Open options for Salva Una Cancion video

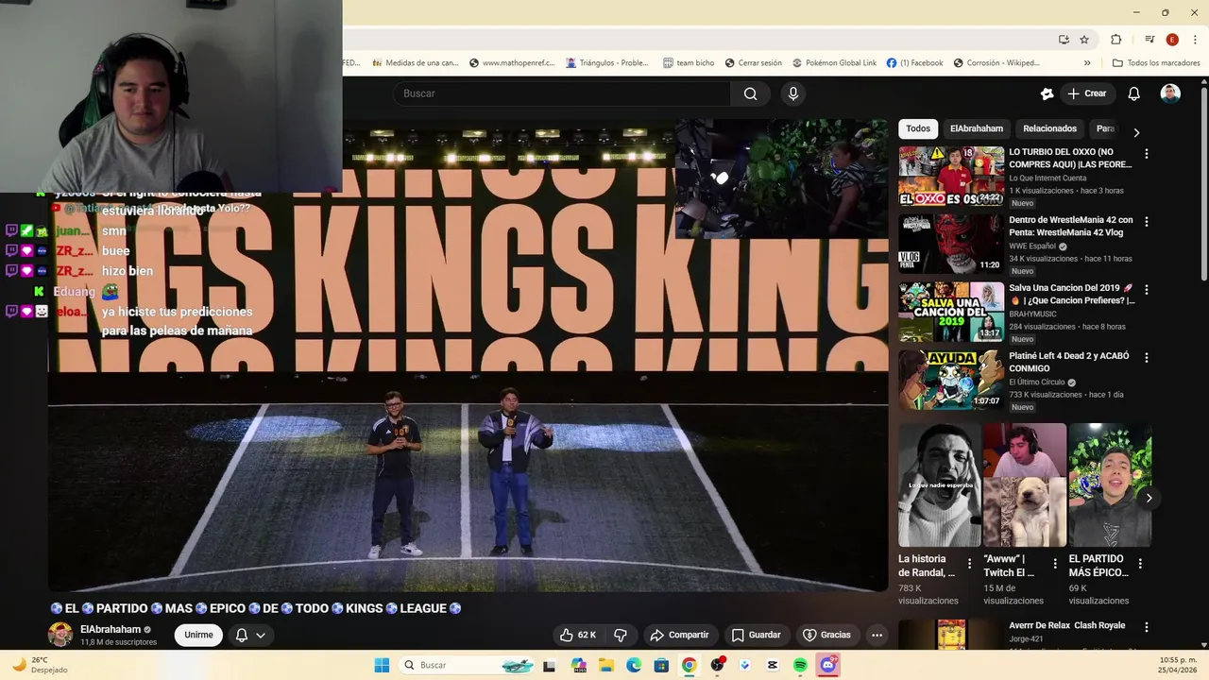click(x=1147, y=289)
